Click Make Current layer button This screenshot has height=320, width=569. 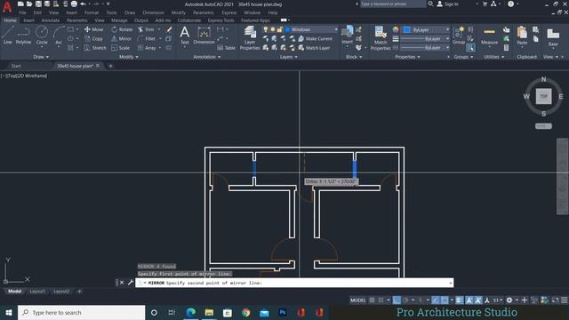[316, 38]
